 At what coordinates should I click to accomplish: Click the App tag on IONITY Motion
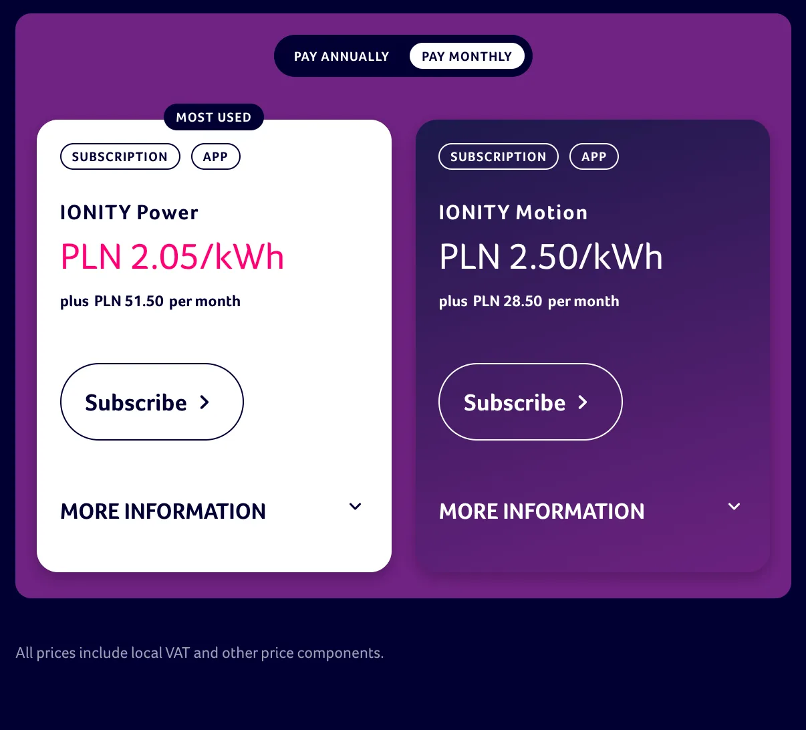pyautogui.click(x=593, y=156)
